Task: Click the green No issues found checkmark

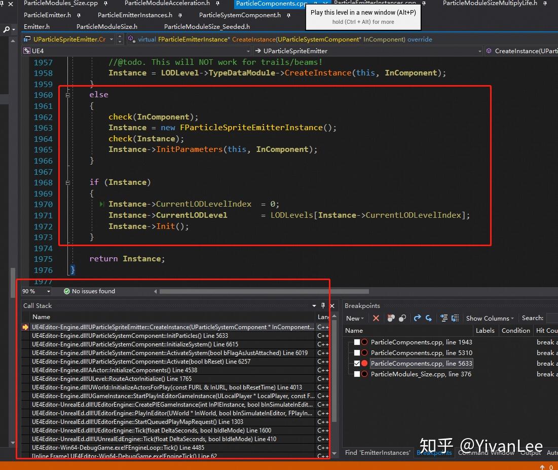Action: tap(67, 291)
